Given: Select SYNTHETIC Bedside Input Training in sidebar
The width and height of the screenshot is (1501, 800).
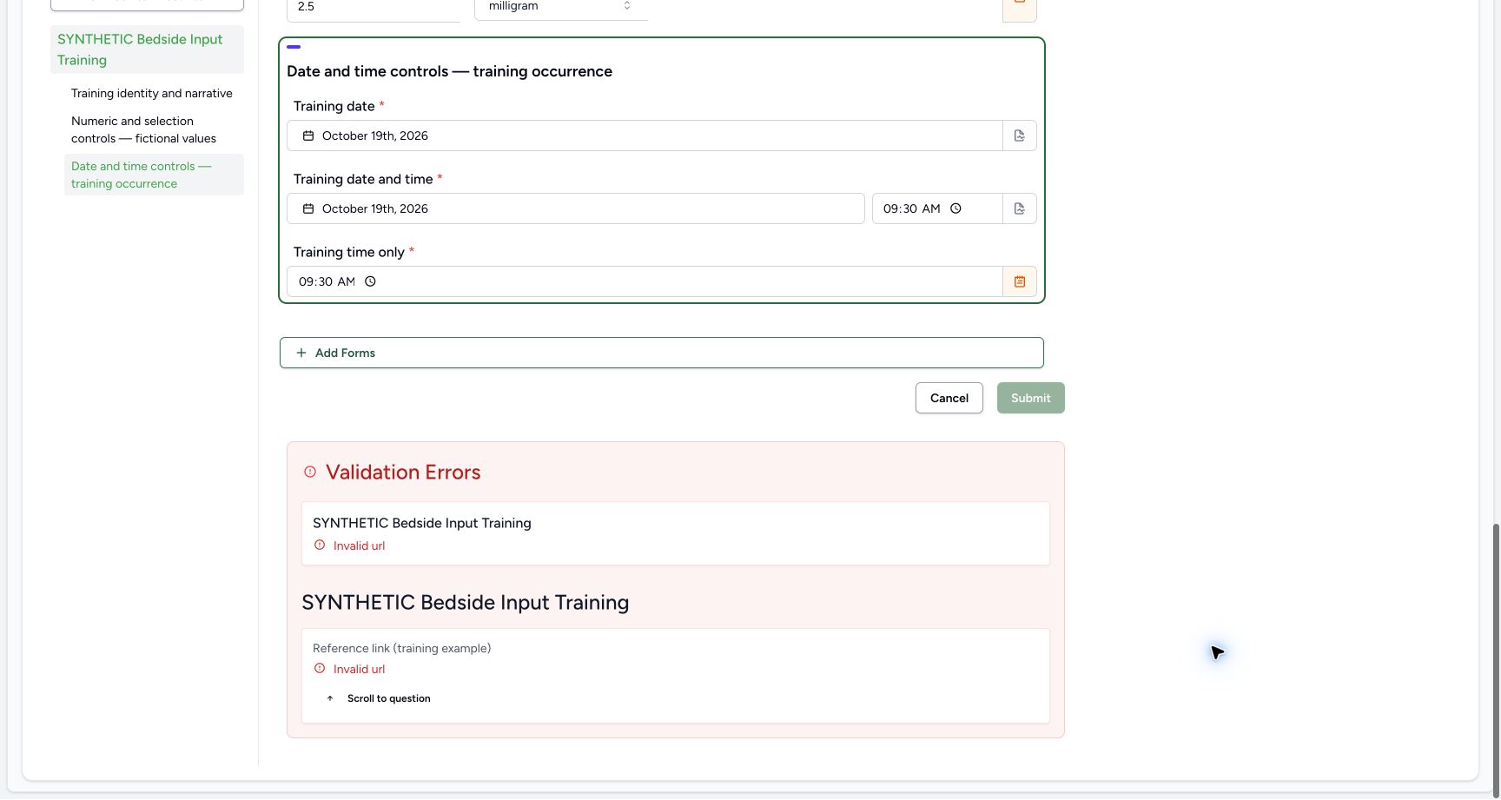Looking at the screenshot, I should (x=147, y=50).
